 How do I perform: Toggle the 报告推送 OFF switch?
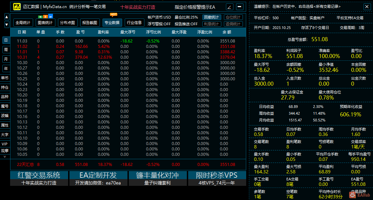(186, 24)
